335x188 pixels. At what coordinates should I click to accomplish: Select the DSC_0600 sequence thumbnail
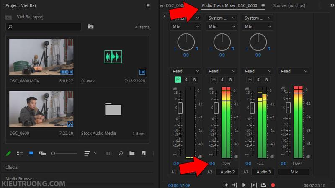pyautogui.click(x=41, y=109)
